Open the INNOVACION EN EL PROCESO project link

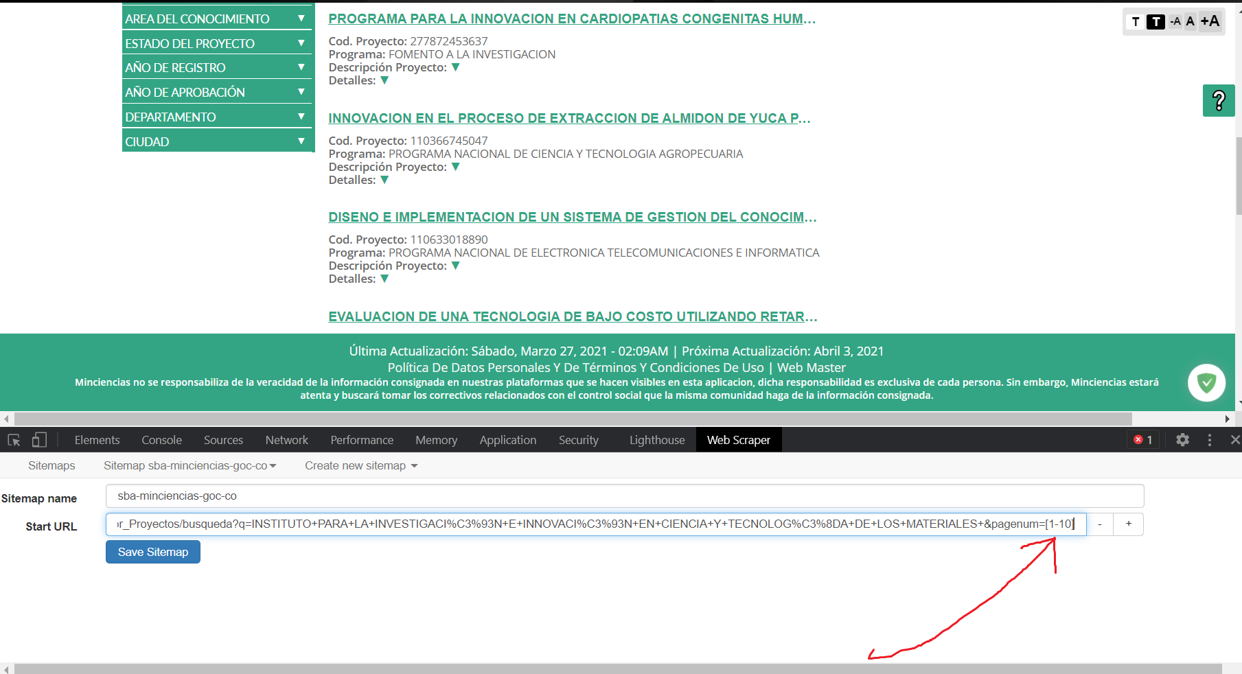tap(569, 118)
